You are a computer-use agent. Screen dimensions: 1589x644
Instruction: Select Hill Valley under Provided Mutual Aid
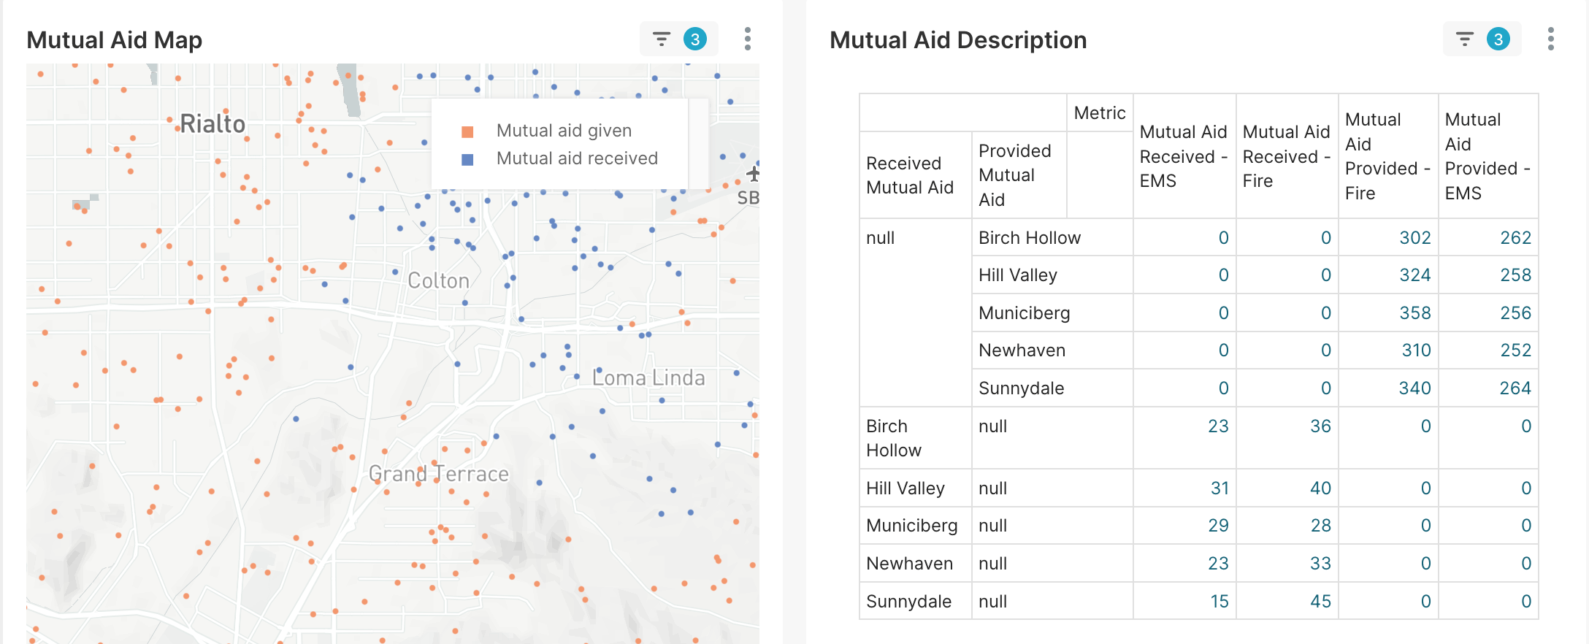click(1017, 275)
